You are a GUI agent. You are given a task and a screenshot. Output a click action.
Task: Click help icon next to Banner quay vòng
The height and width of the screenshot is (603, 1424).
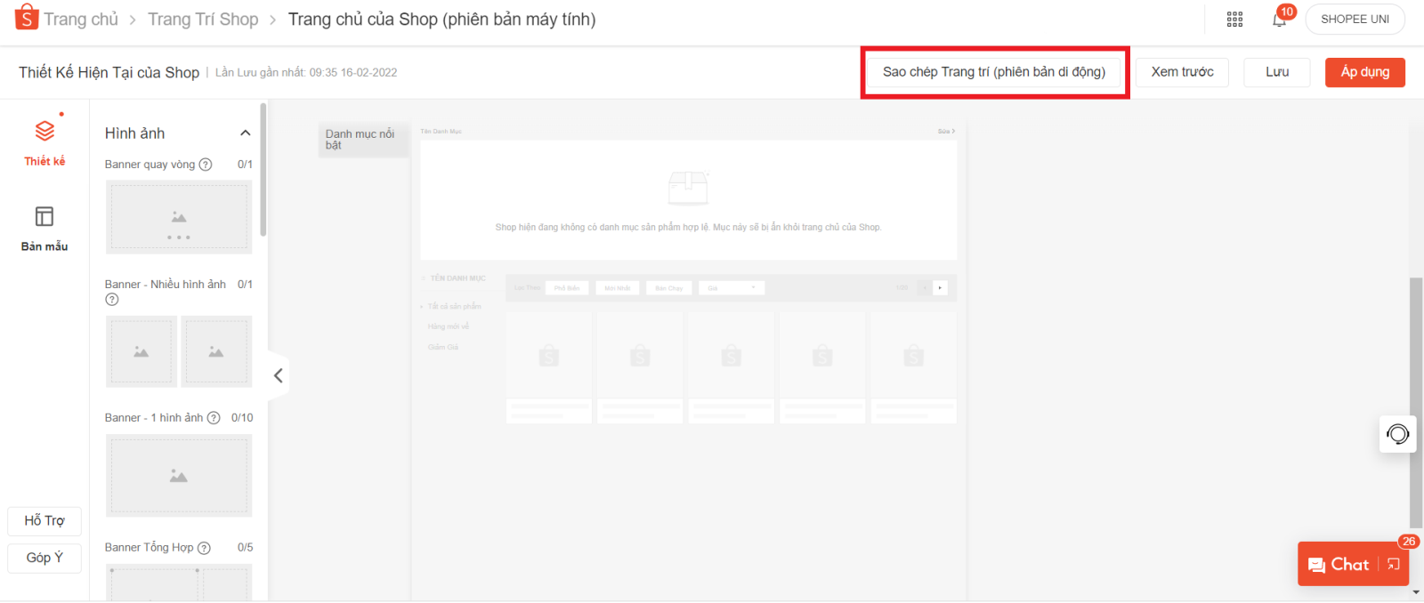point(206,165)
